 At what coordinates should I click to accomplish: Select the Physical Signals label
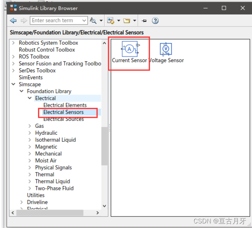point(53,168)
